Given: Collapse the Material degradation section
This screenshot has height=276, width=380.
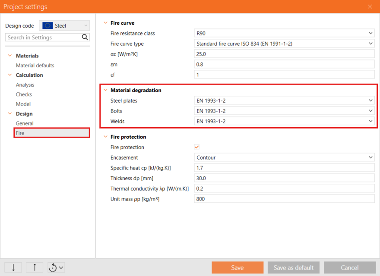Looking at the screenshot, I should pos(105,90).
